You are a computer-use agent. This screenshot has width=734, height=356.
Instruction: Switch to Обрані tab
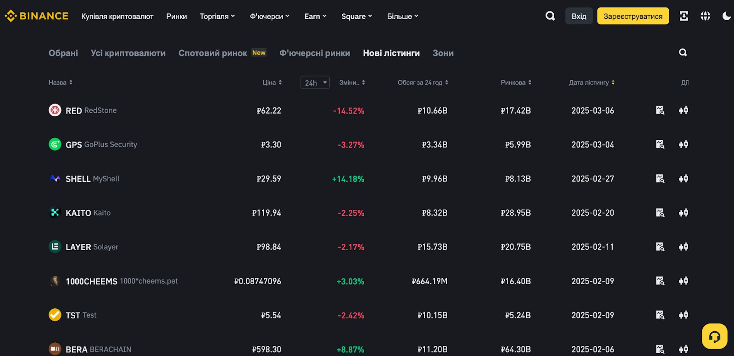coord(63,53)
